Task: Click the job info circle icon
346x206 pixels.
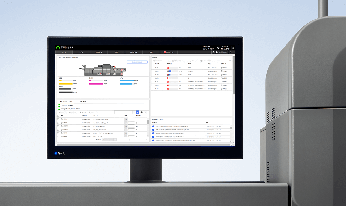Action: tap(142, 112)
